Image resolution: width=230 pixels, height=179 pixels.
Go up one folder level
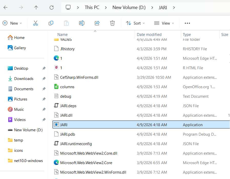[36, 7]
